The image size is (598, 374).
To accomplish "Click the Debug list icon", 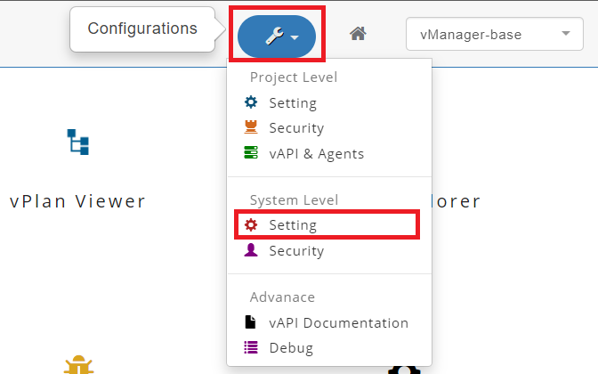I will [251, 347].
